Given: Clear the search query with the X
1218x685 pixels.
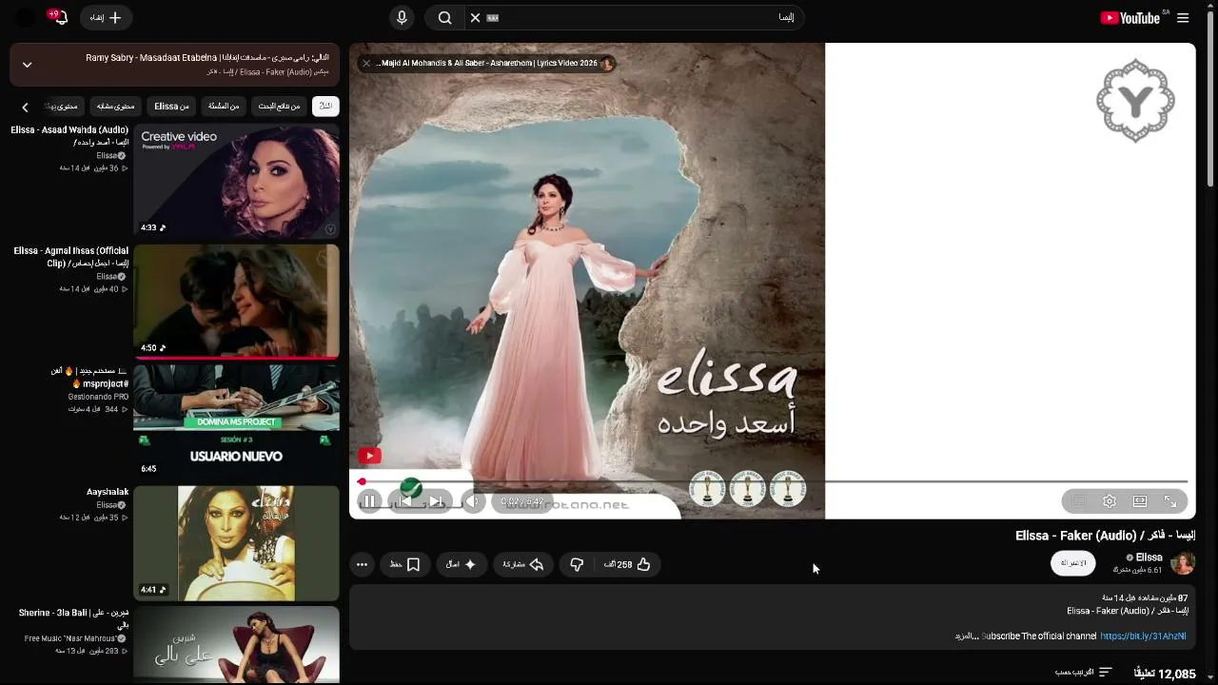Looking at the screenshot, I should tap(475, 18).
